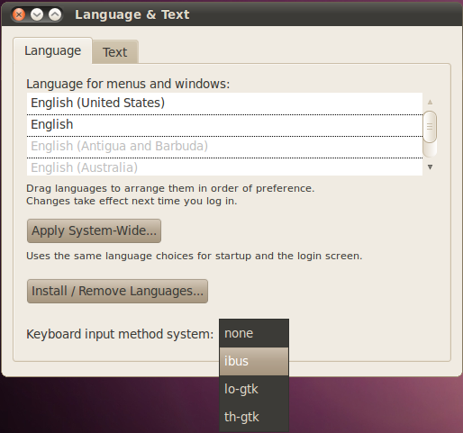Click English (Antigua and Barbuda) entry

coord(224,147)
